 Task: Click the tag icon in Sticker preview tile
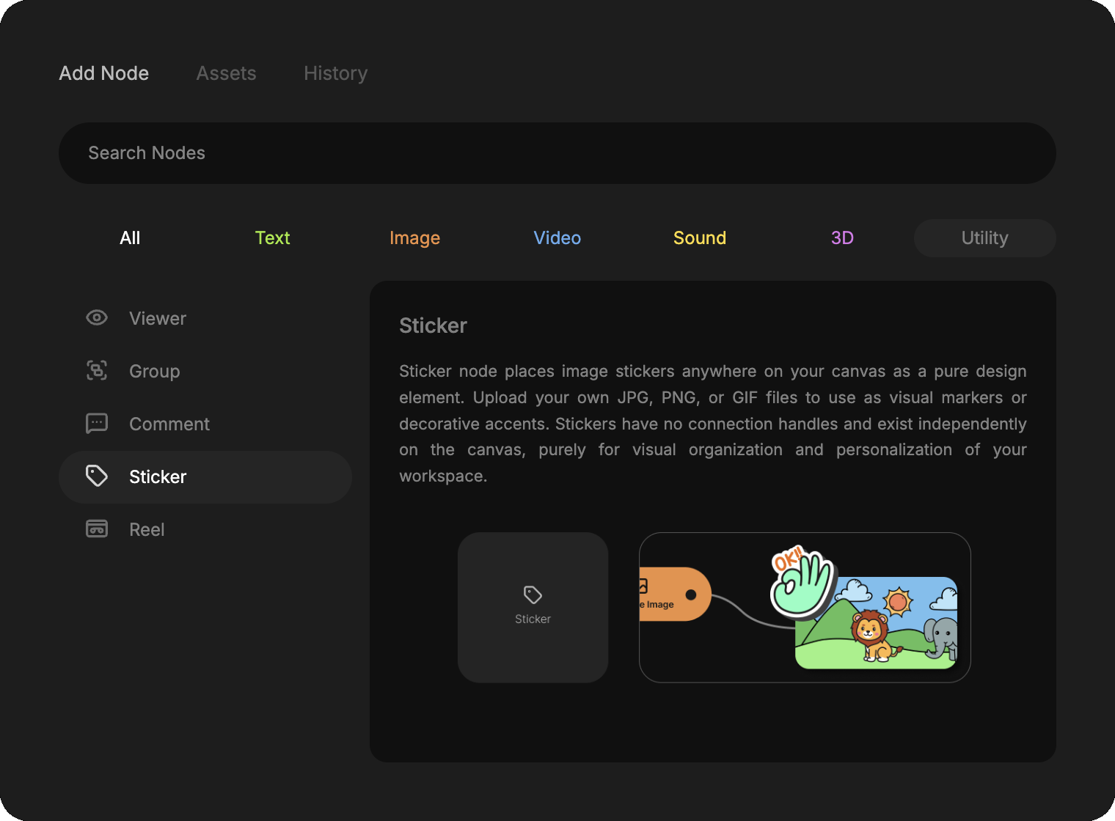533,594
